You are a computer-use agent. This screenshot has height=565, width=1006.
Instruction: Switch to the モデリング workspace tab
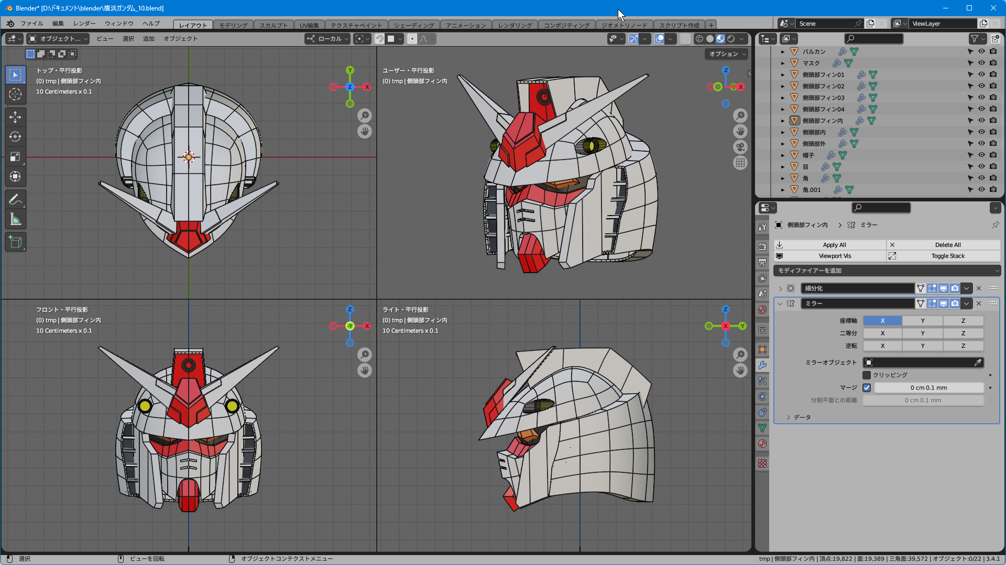click(x=233, y=25)
